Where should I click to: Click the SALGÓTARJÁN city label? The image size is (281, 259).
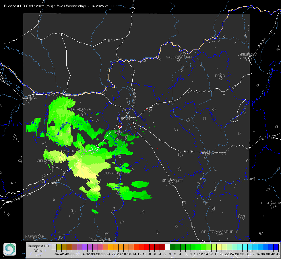179,57
